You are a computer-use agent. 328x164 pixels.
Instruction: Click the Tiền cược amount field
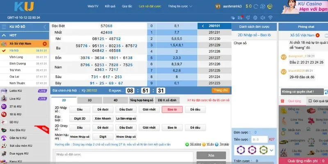260,139
